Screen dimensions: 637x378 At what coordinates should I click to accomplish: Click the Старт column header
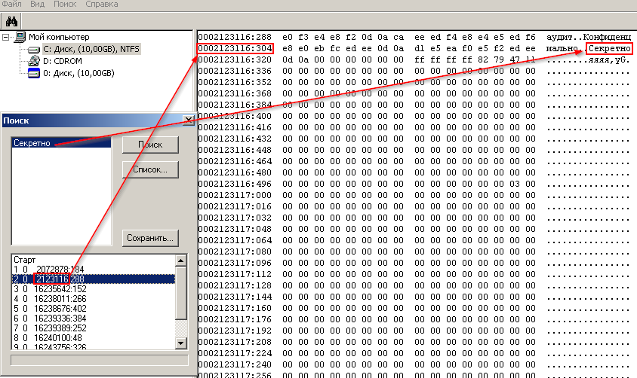tap(25, 260)
